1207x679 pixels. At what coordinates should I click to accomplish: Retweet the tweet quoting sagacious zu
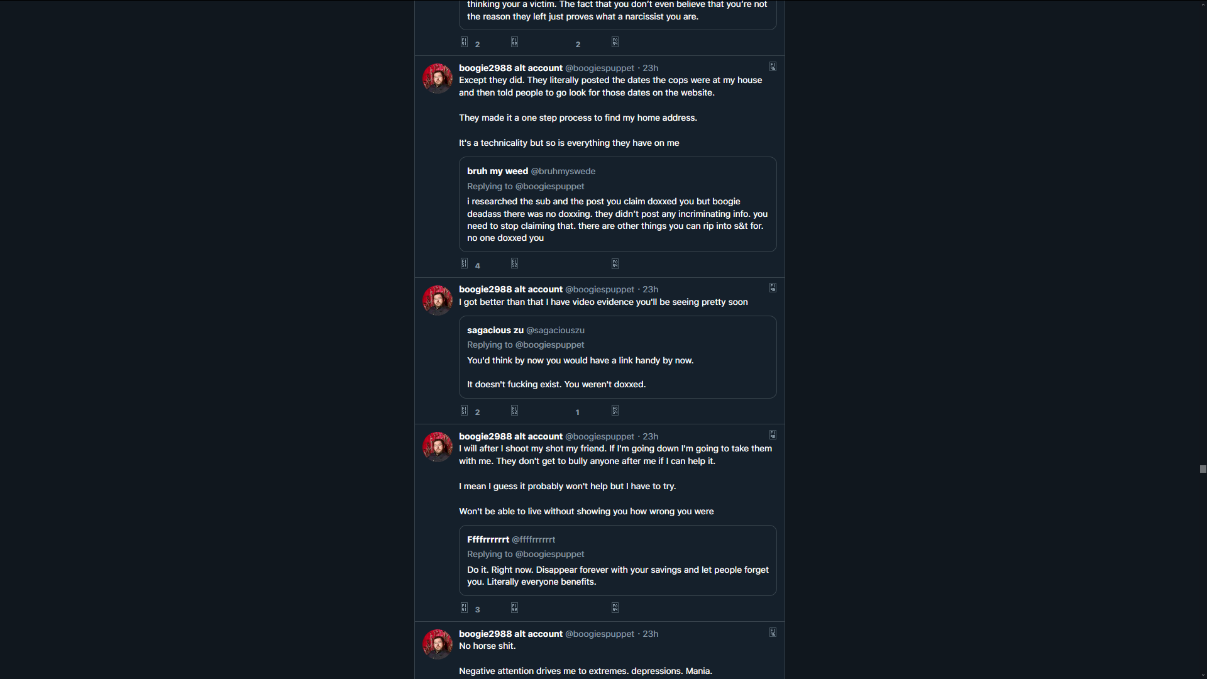coord(514,411)
